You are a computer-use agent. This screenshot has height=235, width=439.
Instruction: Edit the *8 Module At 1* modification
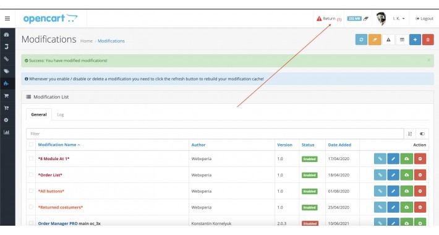(x=393, y=158)
